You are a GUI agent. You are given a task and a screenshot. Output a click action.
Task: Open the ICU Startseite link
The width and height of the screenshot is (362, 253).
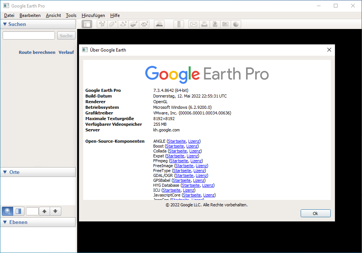tap(172, 190)
